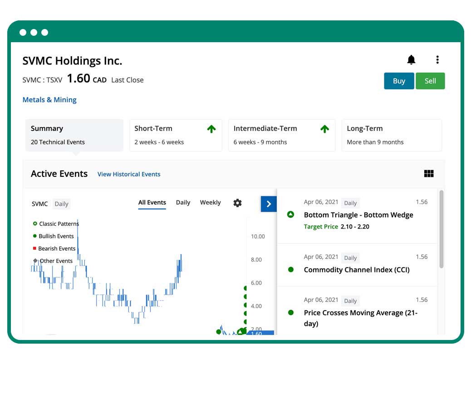Open the Metals & Mining sector link
This screenshot has height=408, width=471.
[x=49, y=100]
